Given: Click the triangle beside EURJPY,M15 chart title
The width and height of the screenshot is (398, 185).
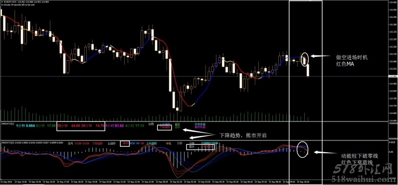Looking at the screenshot, I should point(1,1).
